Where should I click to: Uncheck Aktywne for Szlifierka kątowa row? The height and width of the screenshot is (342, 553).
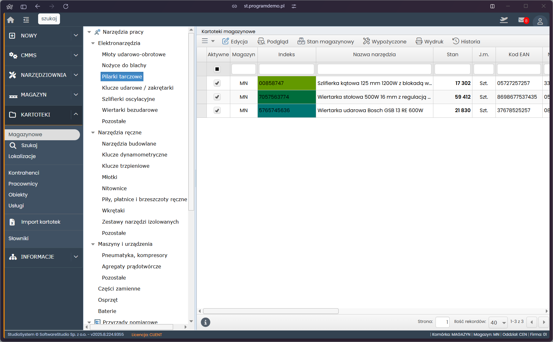coord(217,83)
